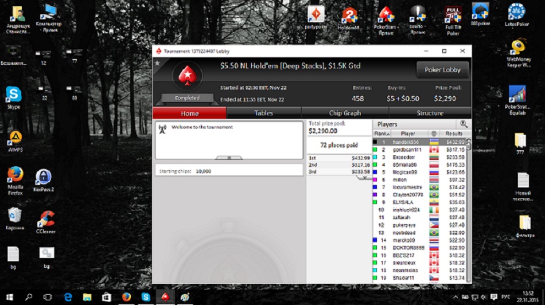Select player Mogican99 row

419,173
